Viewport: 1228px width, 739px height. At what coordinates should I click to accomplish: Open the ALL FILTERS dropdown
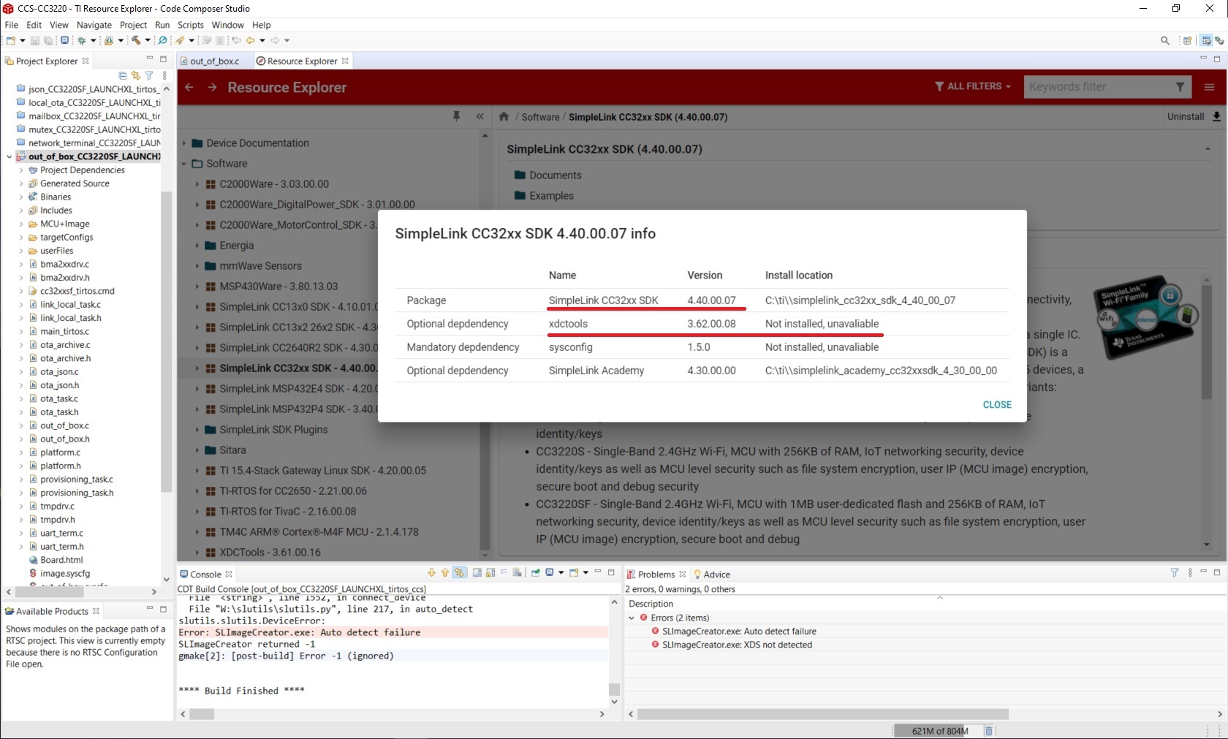point(973,86)
